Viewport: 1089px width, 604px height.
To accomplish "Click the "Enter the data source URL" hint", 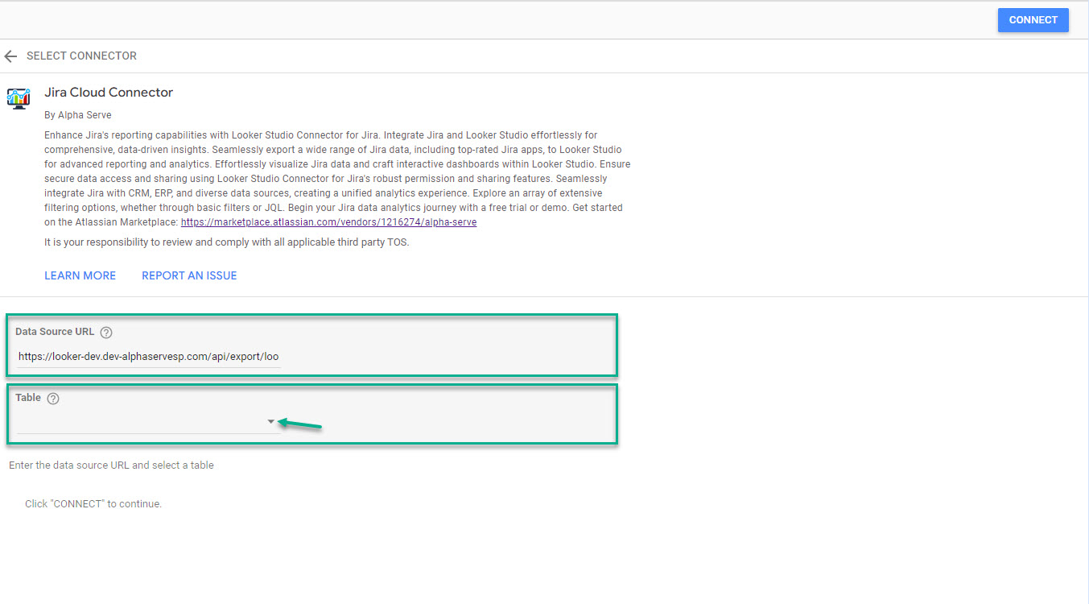I will (x=111, y=465).
